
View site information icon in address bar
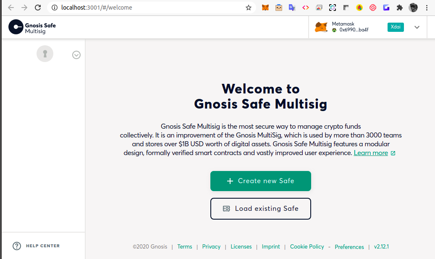tap(55, 8)
